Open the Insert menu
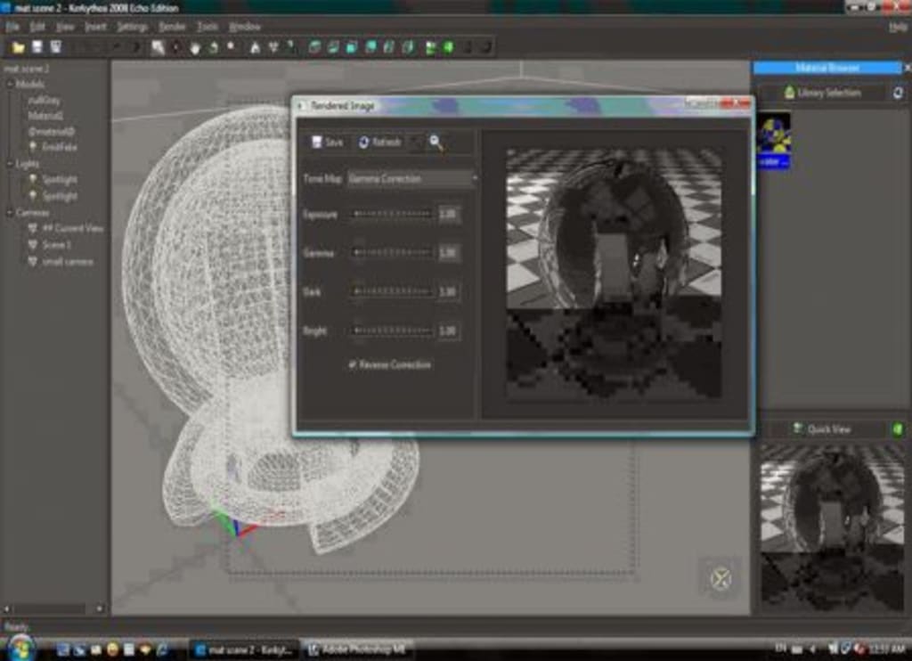Viewport: 912px width, 661px height. [95, 27]
